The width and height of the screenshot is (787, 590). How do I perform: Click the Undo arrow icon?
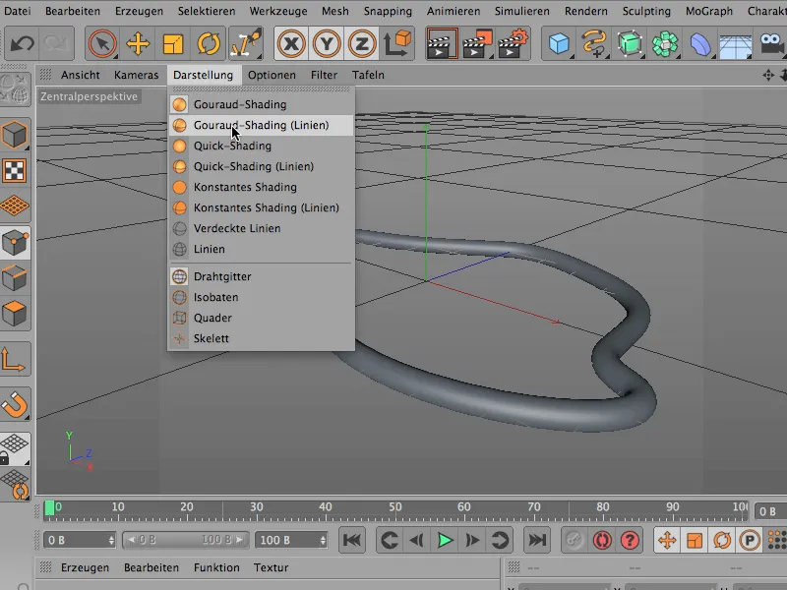point(22,43)
